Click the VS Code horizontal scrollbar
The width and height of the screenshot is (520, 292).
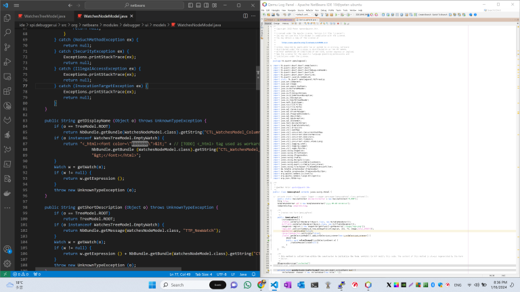pos(108,269)
